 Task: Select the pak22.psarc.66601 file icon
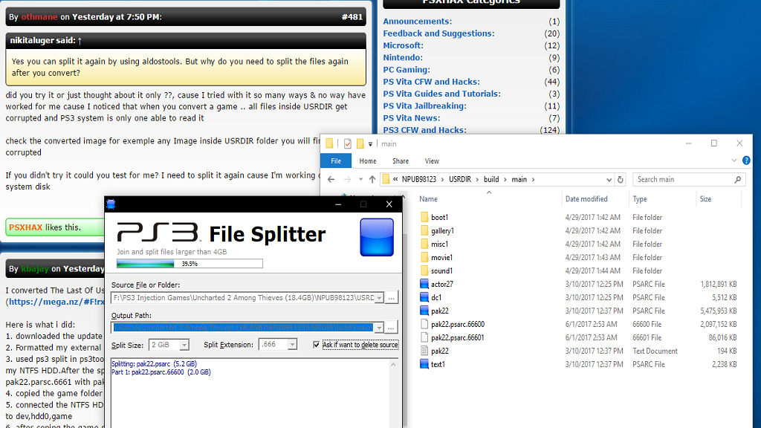tap(424, 337)
